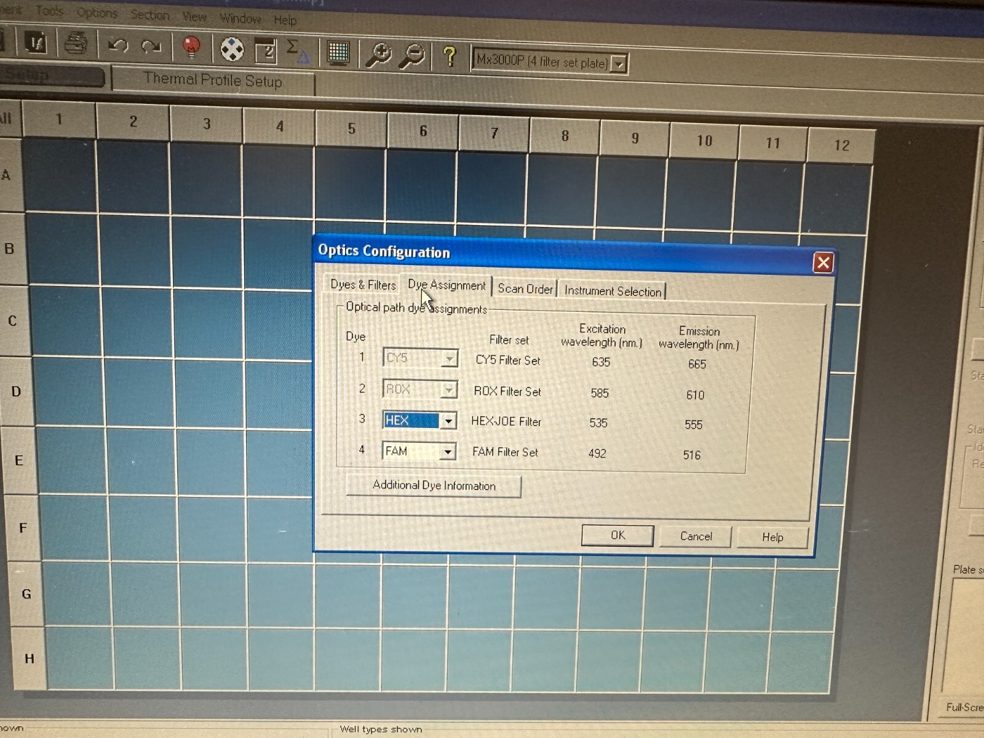Click the FAM Filter Set label
Screen dimensions: 984x738
pos(505,452)
